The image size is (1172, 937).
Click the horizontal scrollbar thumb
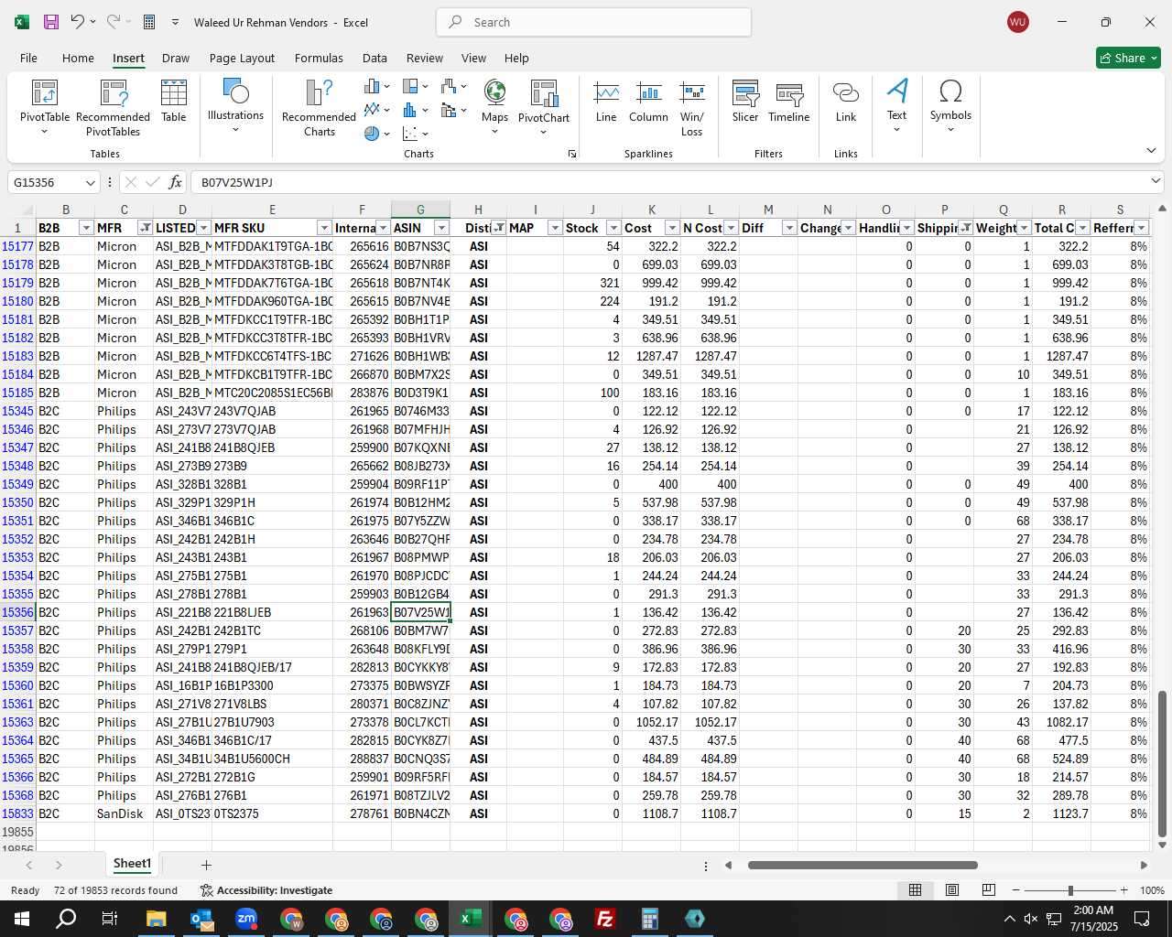tap(863, 865)
